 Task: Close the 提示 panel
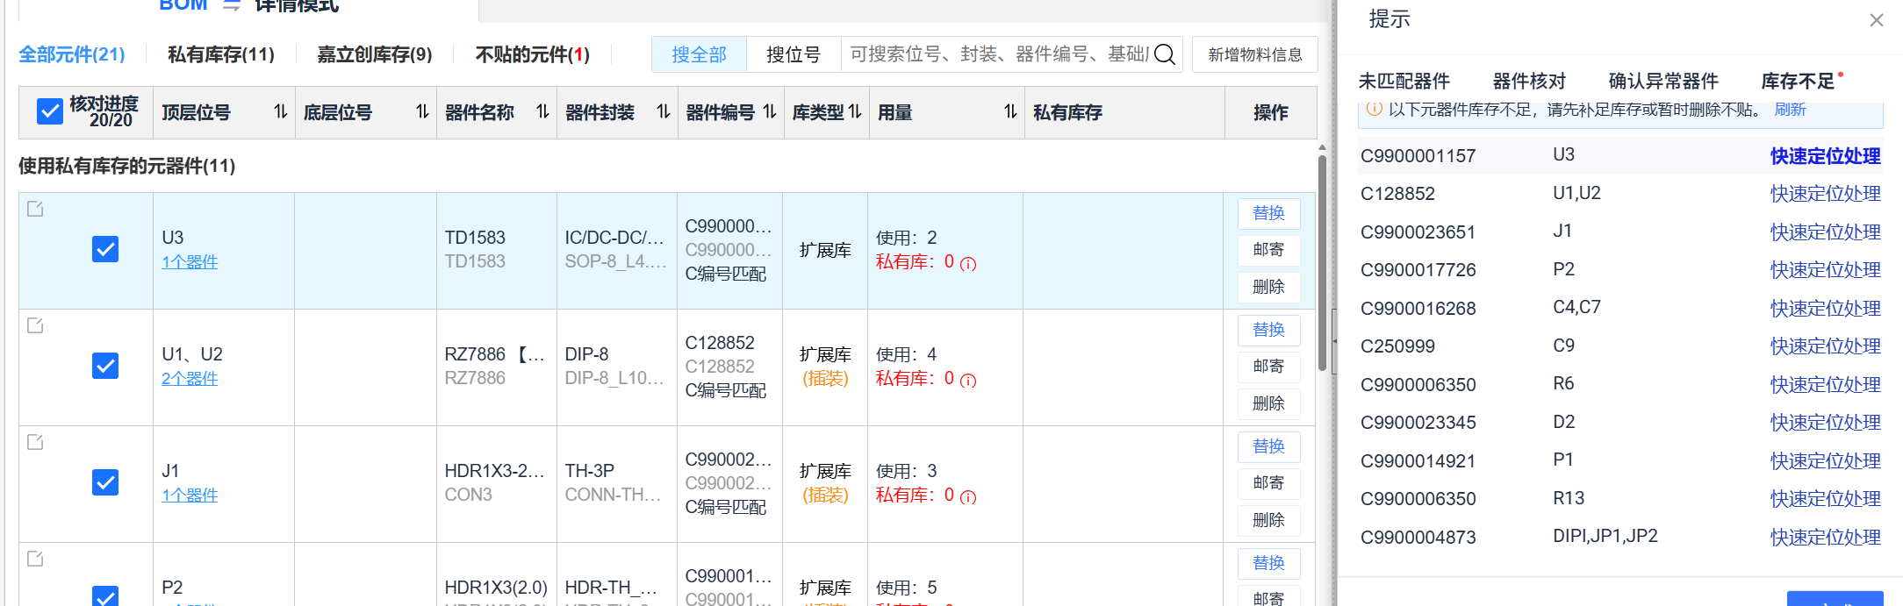pyautogui.click(x=1876, y=20)
